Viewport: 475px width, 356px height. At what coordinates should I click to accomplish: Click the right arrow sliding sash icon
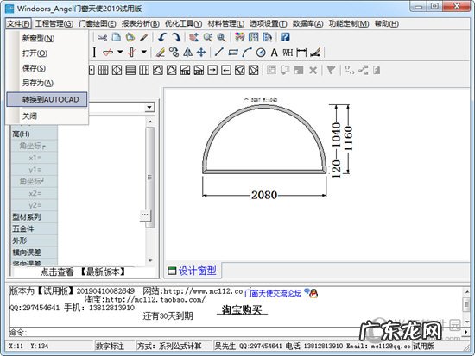tap(212, 70)
